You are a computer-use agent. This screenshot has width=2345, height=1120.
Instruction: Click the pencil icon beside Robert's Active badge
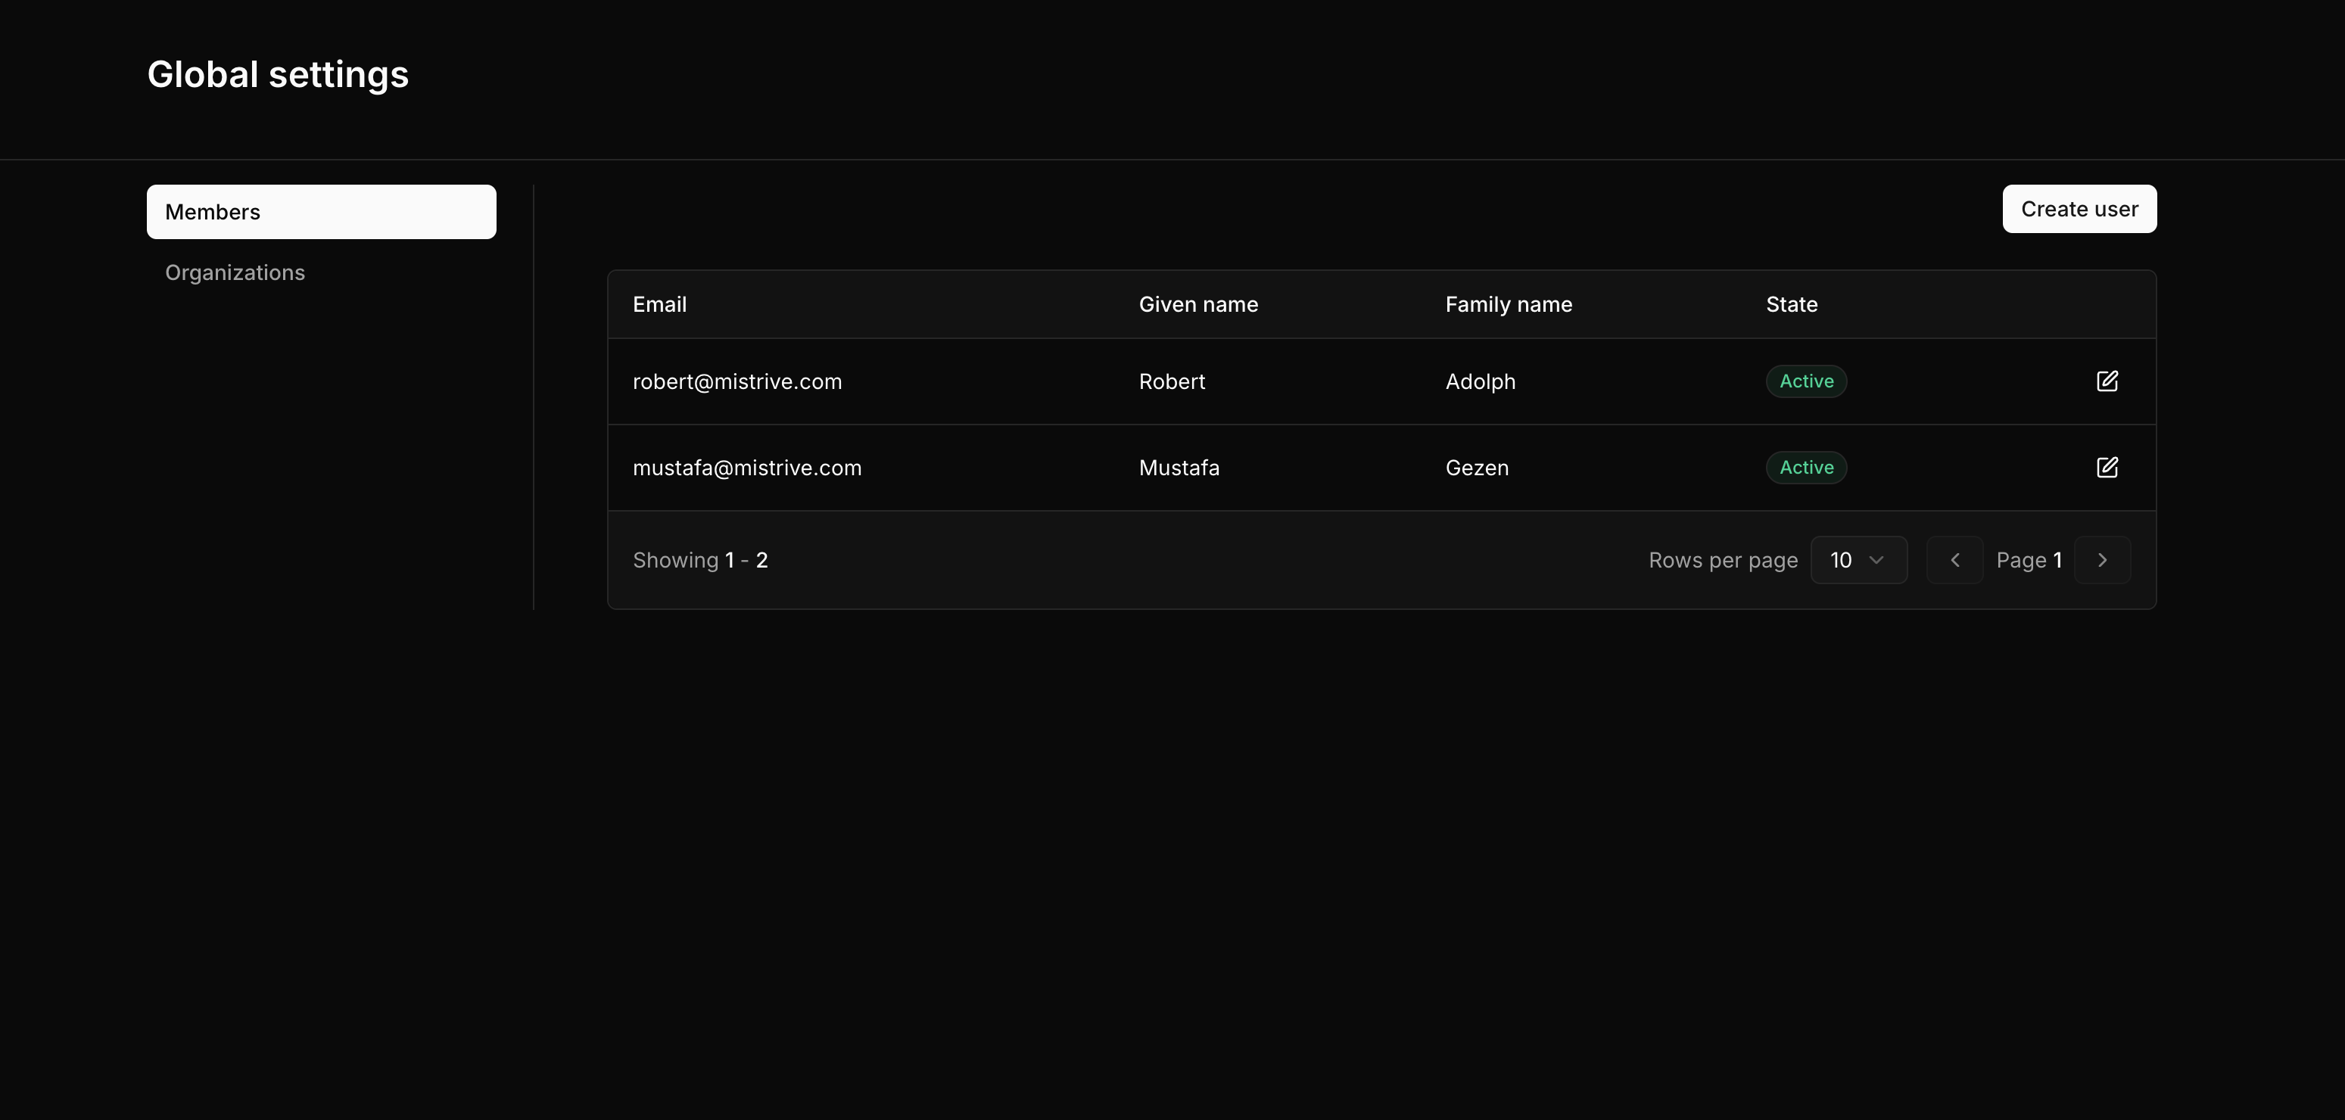click(2108, 381)
